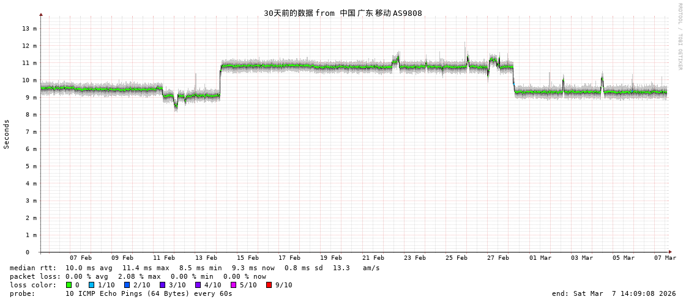This screenshot has width=686, height=302.
Task: Click the 05 Mar x-axis date
Action: 623,258
